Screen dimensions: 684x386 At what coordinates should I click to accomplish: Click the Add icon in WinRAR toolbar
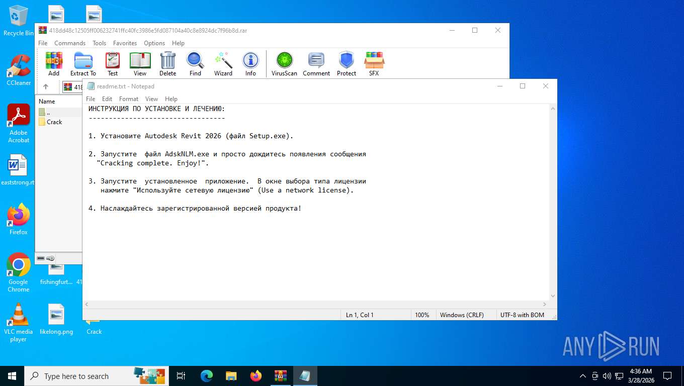point(54,64)
